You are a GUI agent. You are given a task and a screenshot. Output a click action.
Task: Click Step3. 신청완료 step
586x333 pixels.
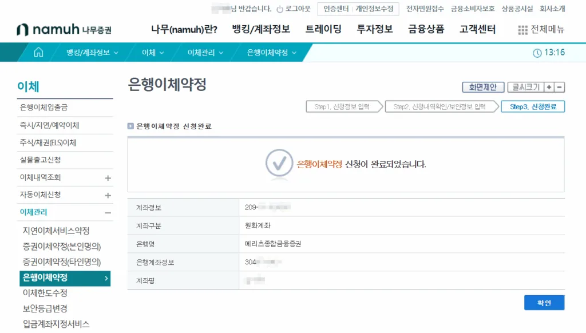coord(533,106)
